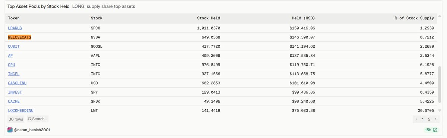Sort by the Stock Held column header
This screenshot has height=138, width=447.
(x=209, y=18)
